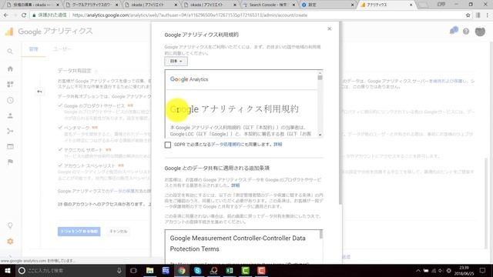Click the browser back button
The image size is (493, 277).
6,15
